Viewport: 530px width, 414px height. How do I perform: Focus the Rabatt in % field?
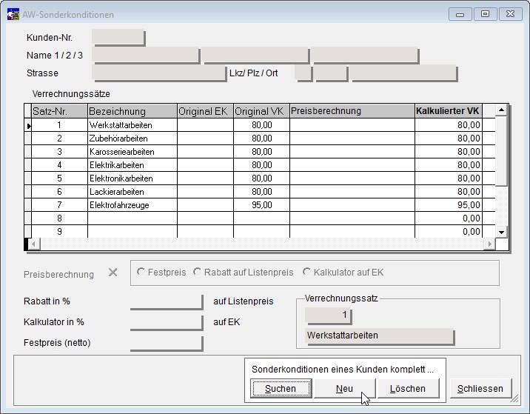(x=167, y=301)
